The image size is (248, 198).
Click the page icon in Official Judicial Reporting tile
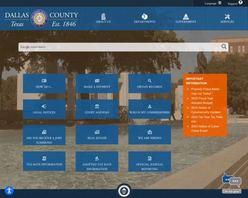(x=150, y=158)
